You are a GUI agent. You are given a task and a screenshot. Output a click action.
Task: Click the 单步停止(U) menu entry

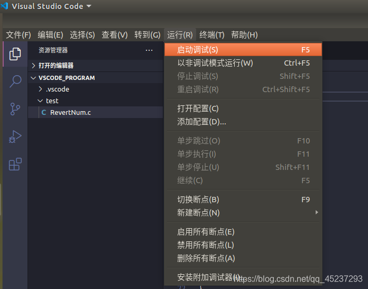point(243,167)
